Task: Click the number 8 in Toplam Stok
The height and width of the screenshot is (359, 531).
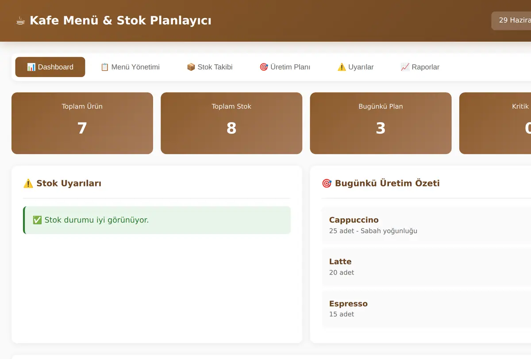Action: (x=231, y=128)
